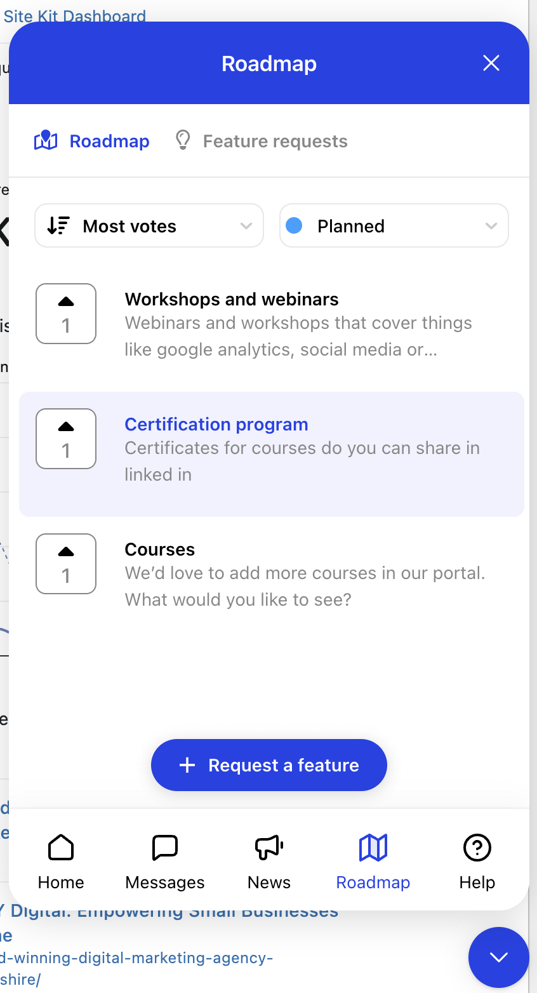Open the Courses roadmap entry description

[305, 586]
